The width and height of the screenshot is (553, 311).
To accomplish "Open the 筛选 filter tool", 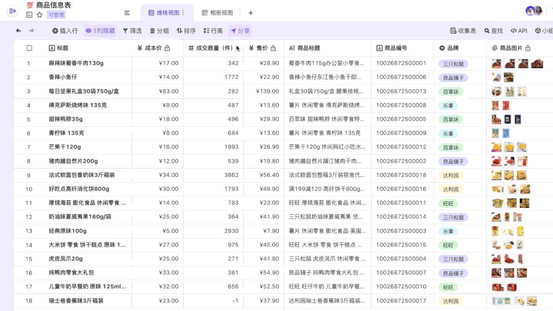I will pyautogui.click(x=132, y=31).
